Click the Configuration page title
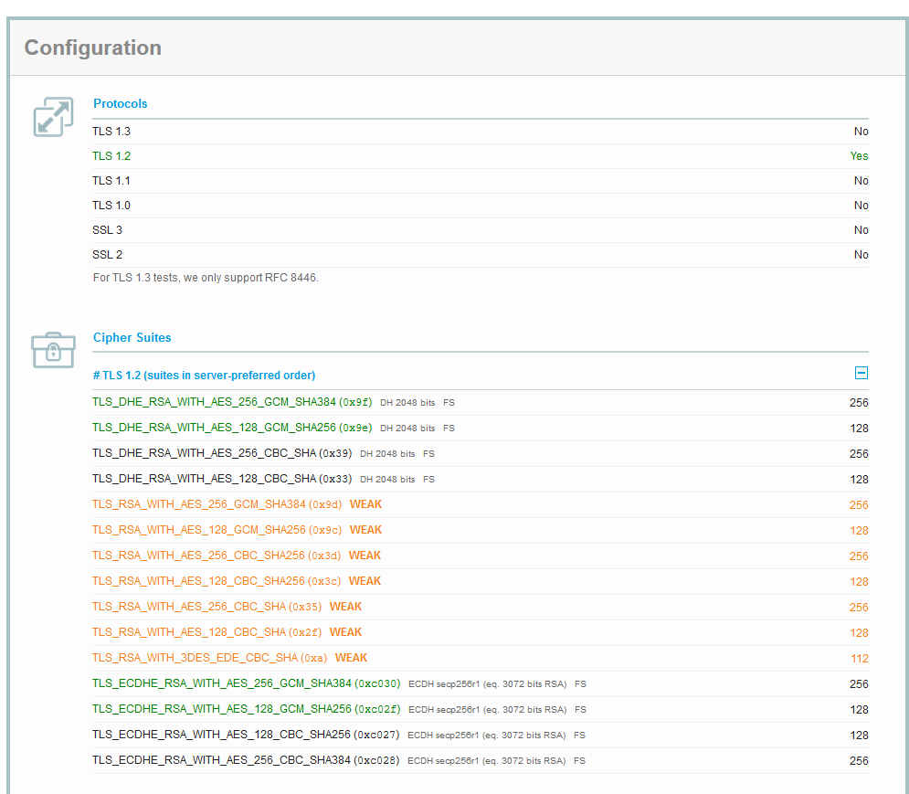Viewport: 909px width, 794px height. pos(92,48)
